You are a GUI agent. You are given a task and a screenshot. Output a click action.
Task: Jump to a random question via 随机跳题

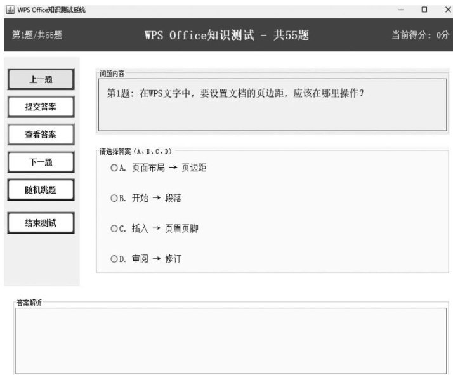pyautogui.click(x=41, y=189)
